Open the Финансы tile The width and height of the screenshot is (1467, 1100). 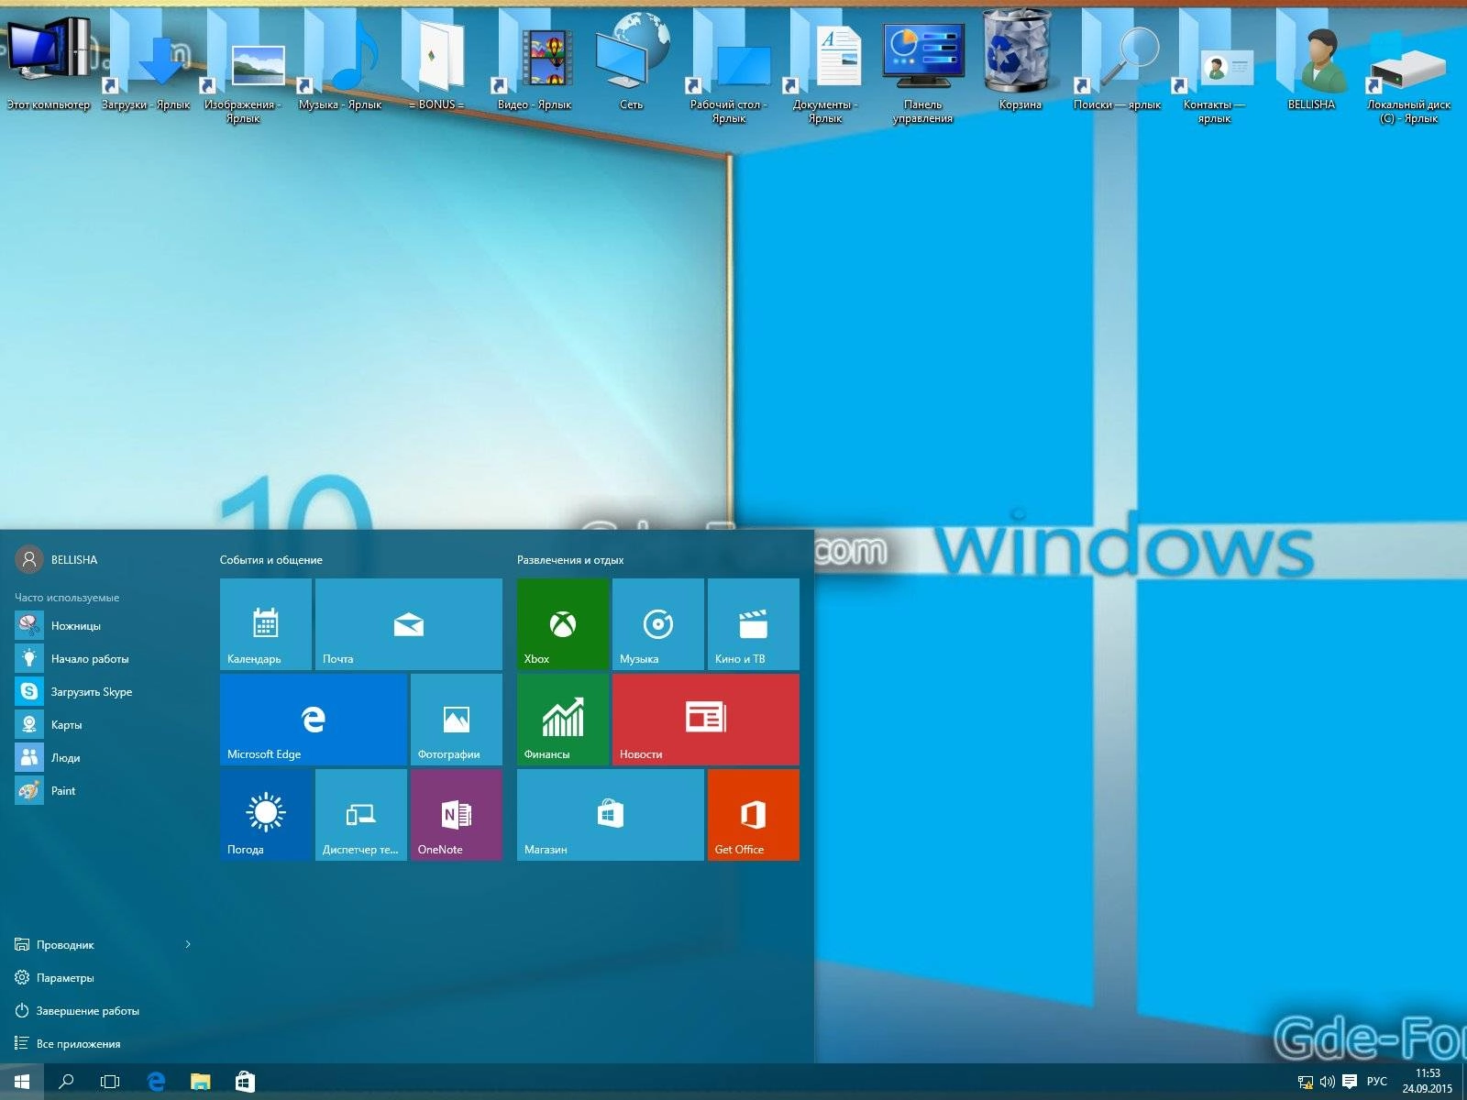coord(563,720)
